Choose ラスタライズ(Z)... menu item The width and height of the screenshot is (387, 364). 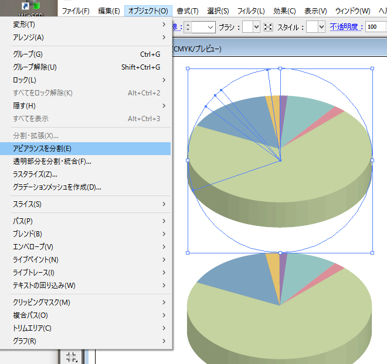[x=35, y=174]
